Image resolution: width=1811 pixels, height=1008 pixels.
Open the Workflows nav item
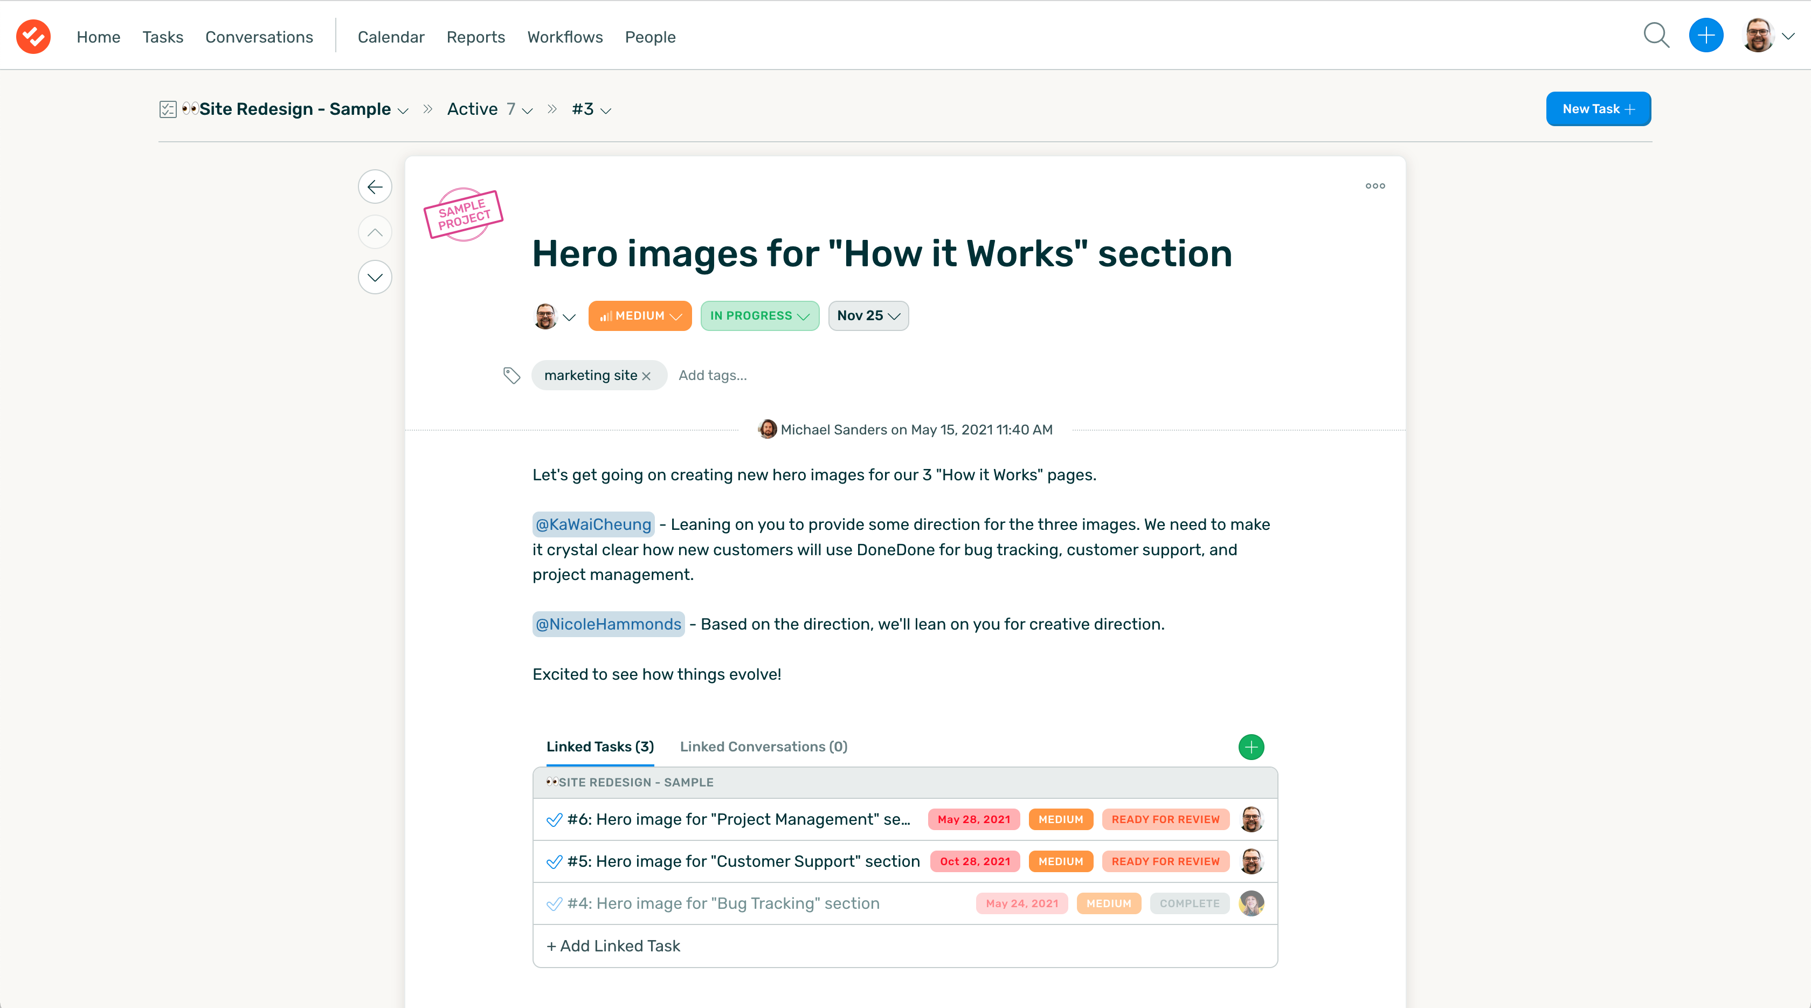pos(565,37)
